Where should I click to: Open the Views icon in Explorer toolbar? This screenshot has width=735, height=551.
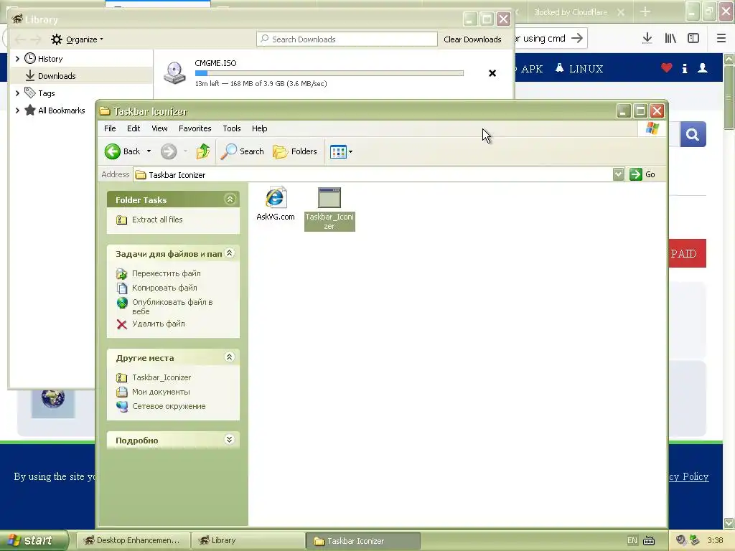coord(338,151)
